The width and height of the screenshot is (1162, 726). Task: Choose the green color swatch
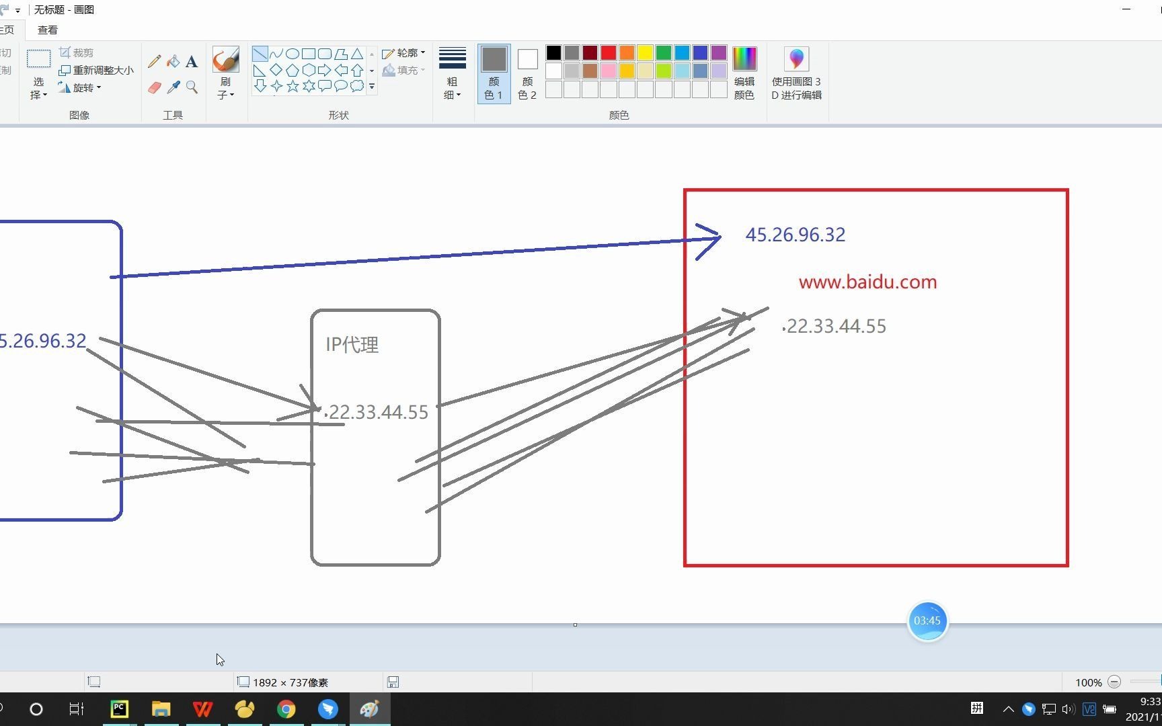coord(664,52)
